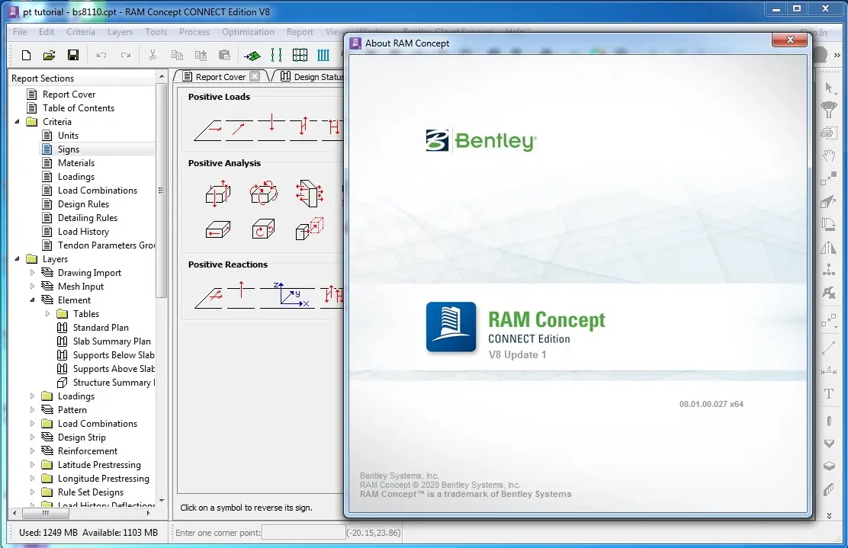Expand the Mesh Input layer
Screen dimensions: 848x548
click(x=33, y=287)
